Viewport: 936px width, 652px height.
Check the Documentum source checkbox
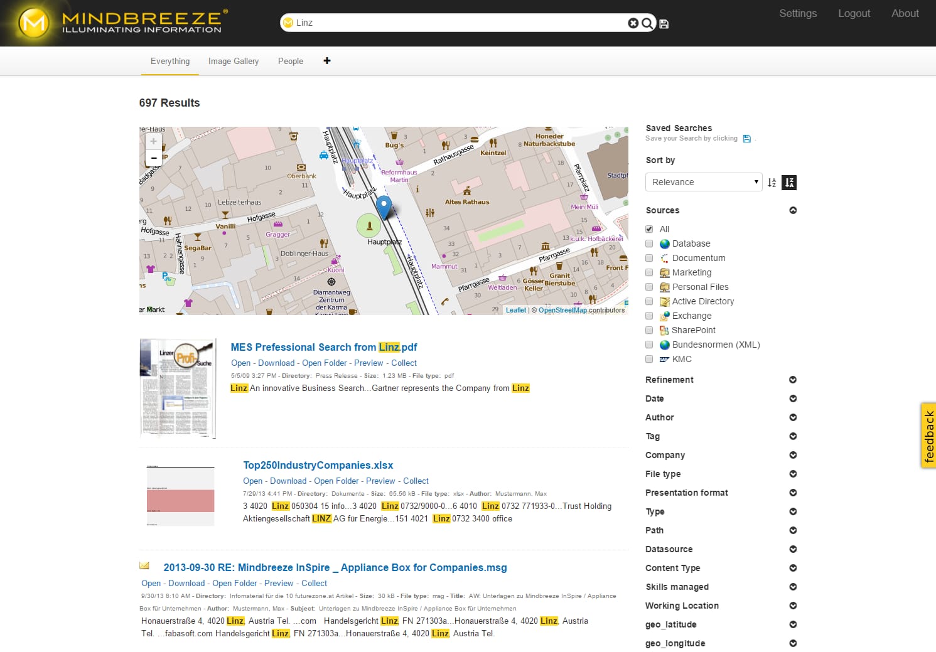(x=649, y=258)
